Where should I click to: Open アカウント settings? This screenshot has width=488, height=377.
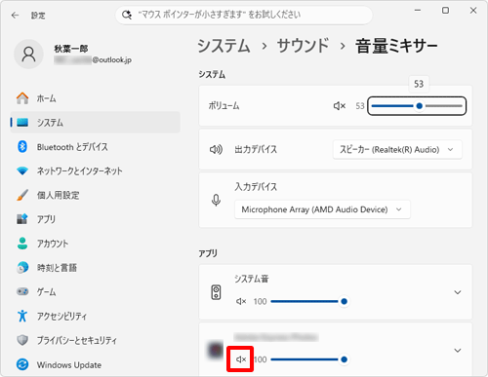tap(96, 244)
